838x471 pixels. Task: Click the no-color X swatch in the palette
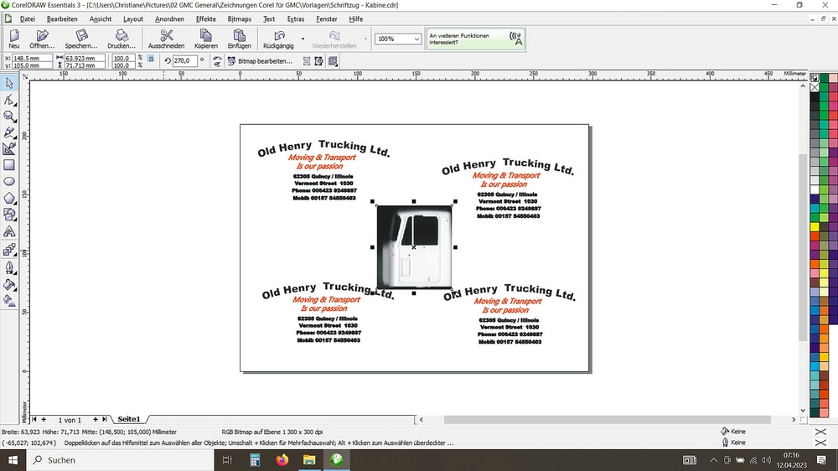point(815,86)
